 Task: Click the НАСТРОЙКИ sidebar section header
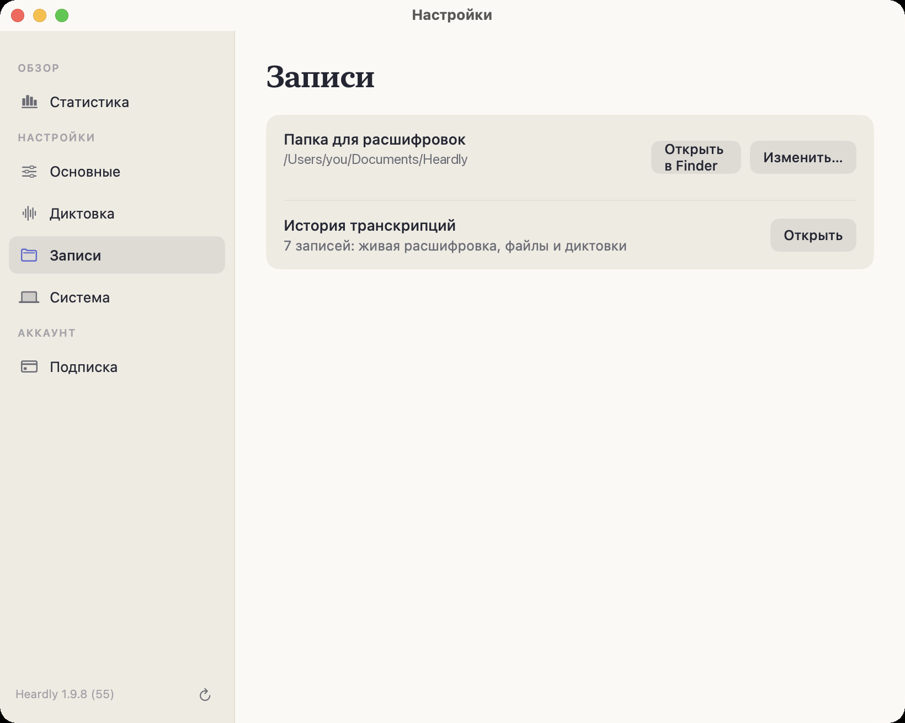[56, 137]
